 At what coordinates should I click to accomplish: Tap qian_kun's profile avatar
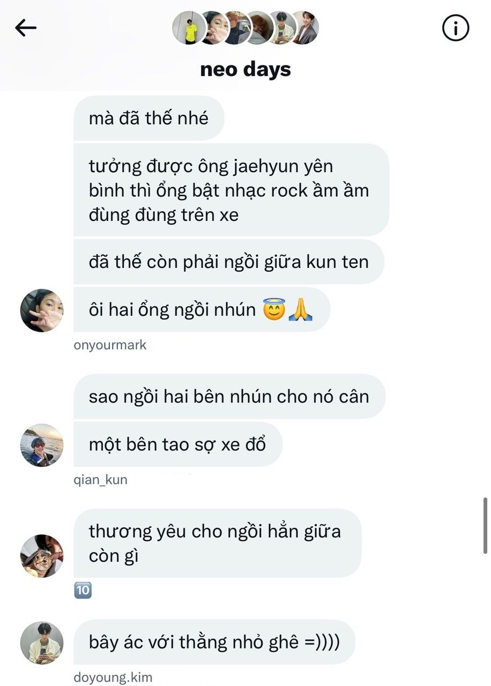click(42, 445)
